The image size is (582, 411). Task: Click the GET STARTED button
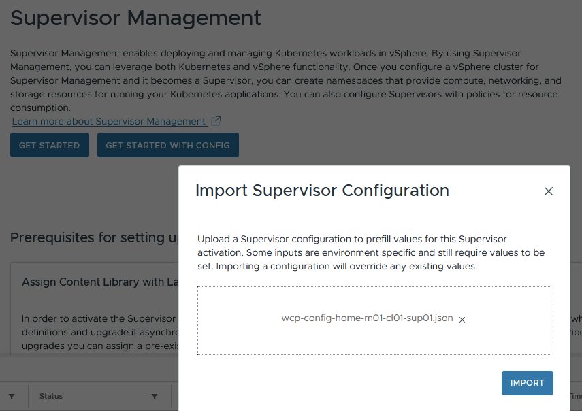pyautogui.click(x=49, y=145)
